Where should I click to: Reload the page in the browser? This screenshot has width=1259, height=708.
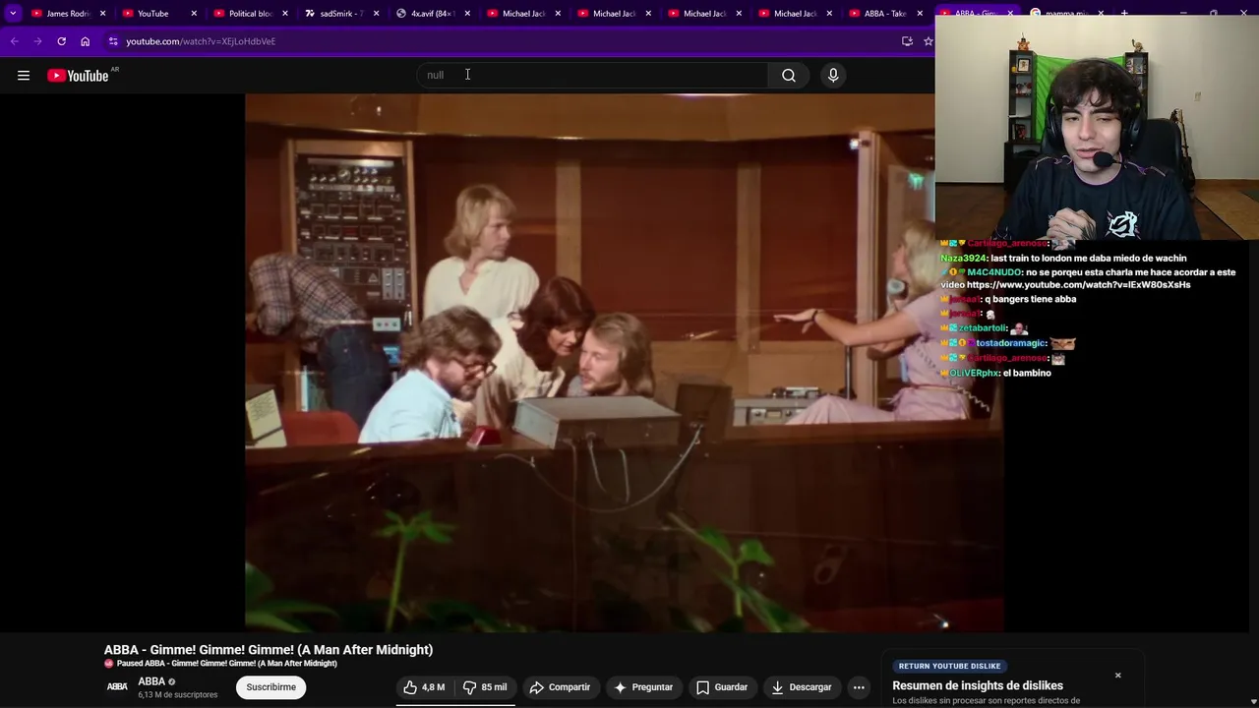coord(61,41)
